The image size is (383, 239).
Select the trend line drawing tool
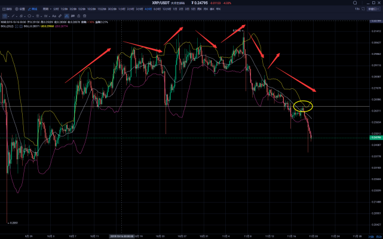click(13, 16)
